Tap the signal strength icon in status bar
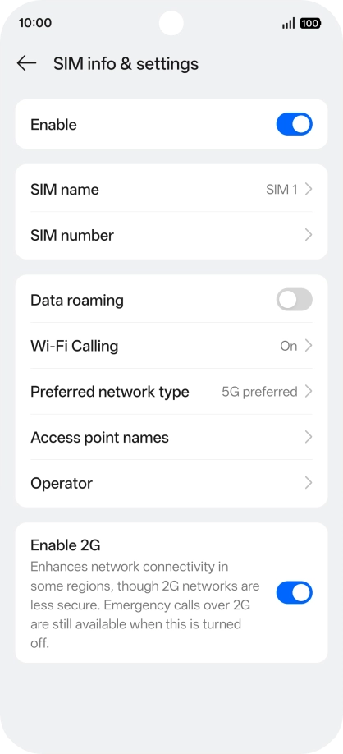Viewport: 343px width, 754px height. coord(288,23)
